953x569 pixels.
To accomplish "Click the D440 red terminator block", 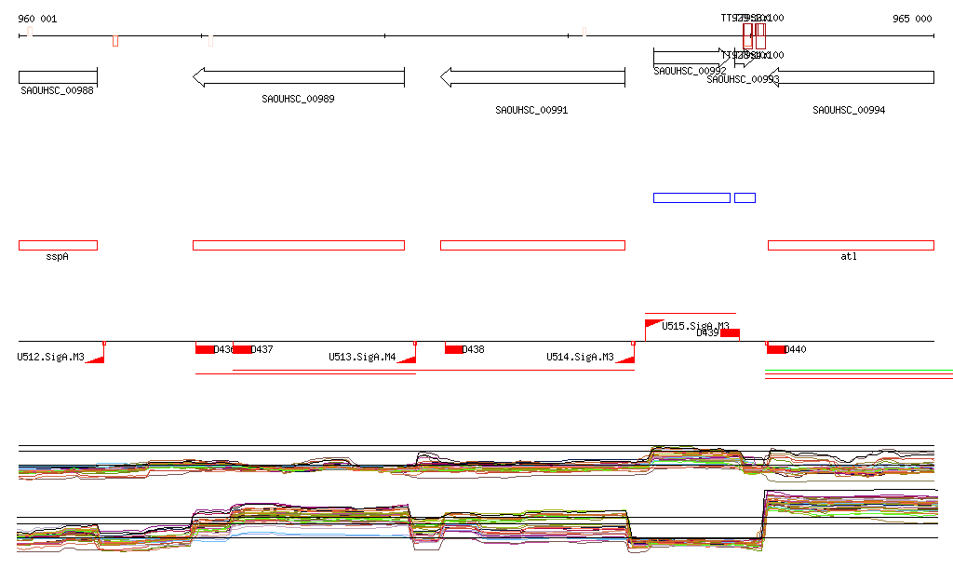I will [775, 349].
